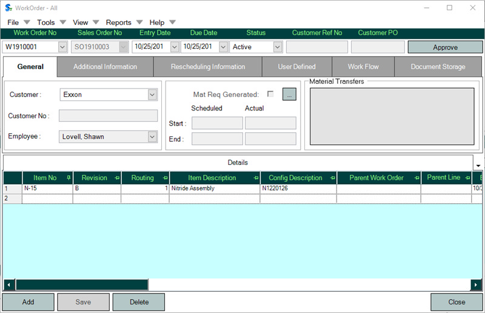Open the Employee dropdown showing Lovell, Shawn
485x313 pixels.
click(x=152, y=137)
